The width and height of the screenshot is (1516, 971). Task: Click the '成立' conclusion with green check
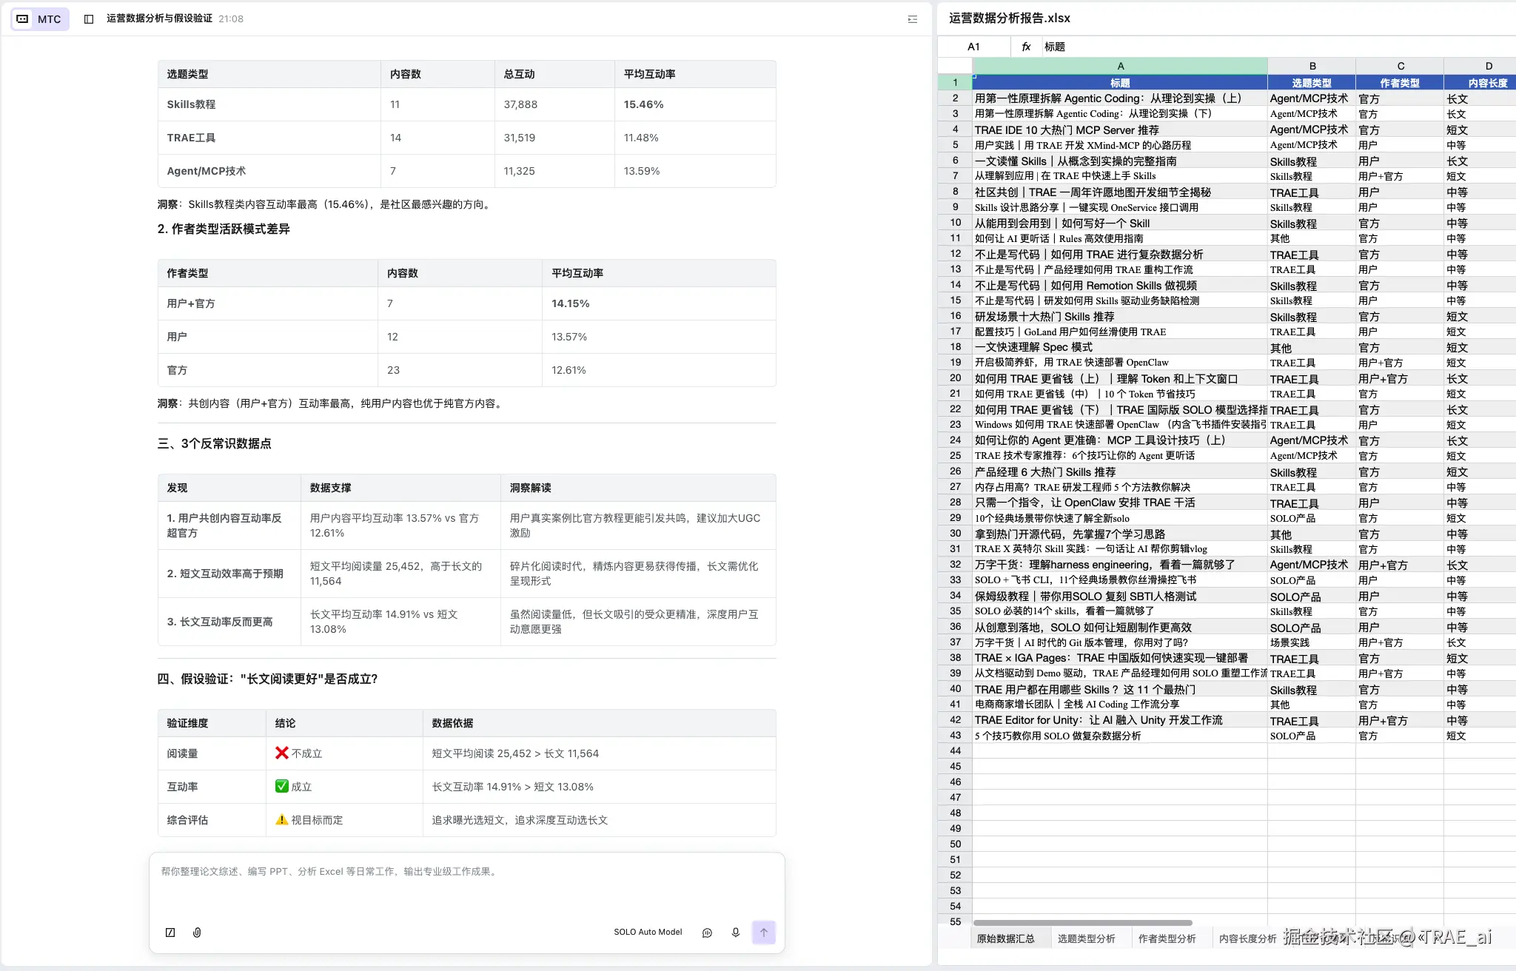pos(293,787)
